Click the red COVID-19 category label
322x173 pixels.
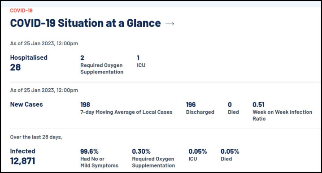coord(22,10)
